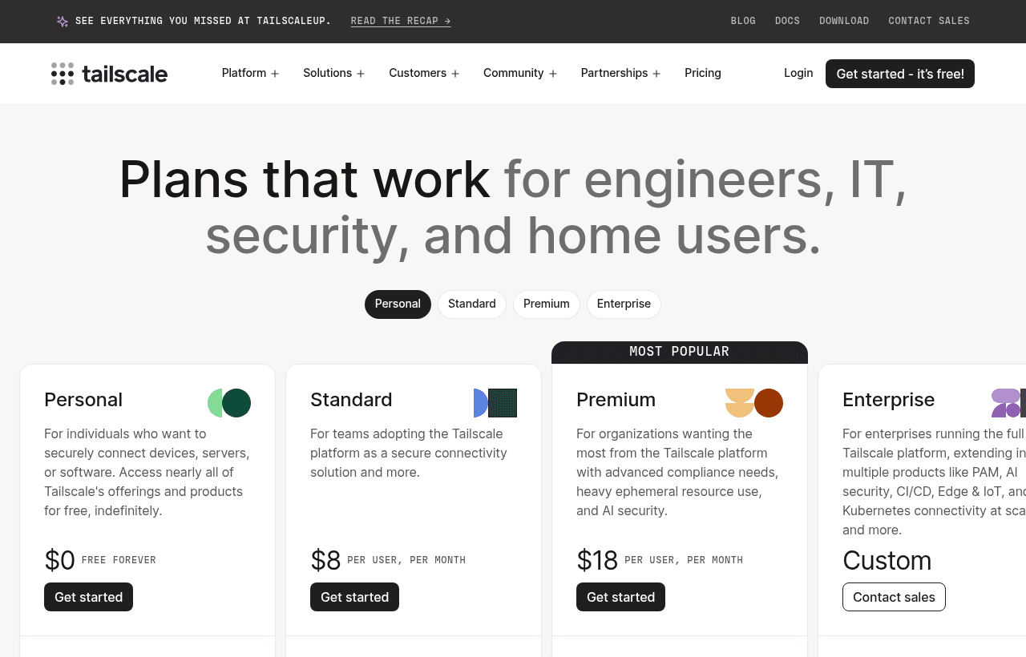Click the Standard card heading
Screen dimensions: 1026x657
click(x=351, y=400)
